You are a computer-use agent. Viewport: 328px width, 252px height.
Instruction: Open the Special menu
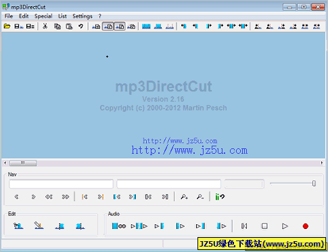point(43,16)
